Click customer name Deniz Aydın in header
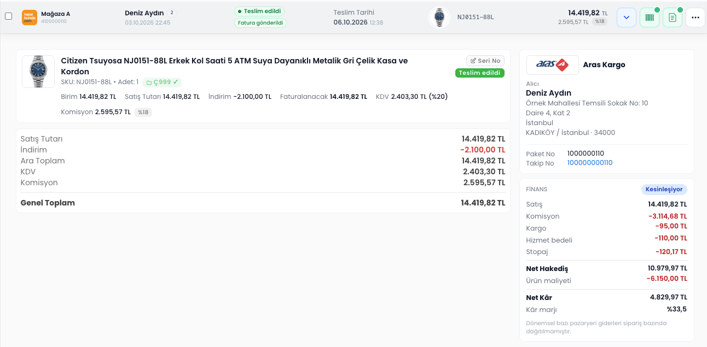Screen dimensions: 707x347 pyautogui.click(x=144, y=13)
